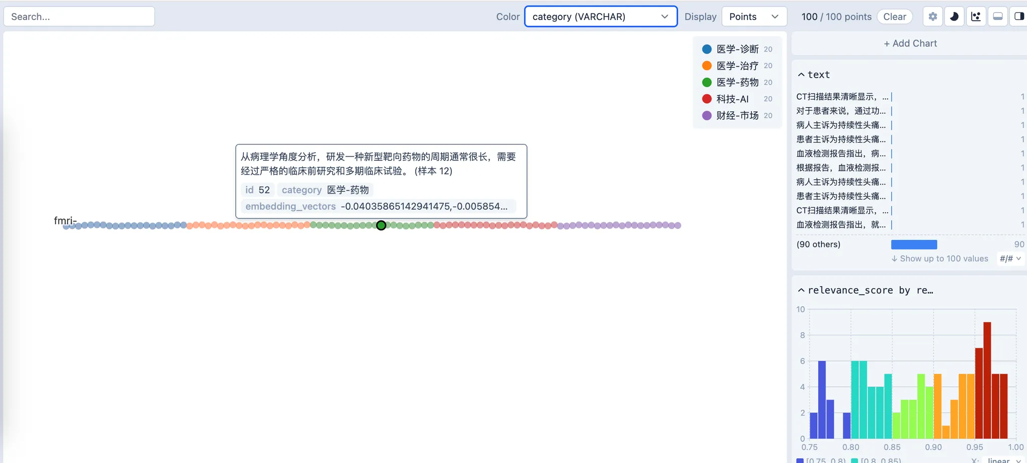Click the Clear selection button

point(895,16)
